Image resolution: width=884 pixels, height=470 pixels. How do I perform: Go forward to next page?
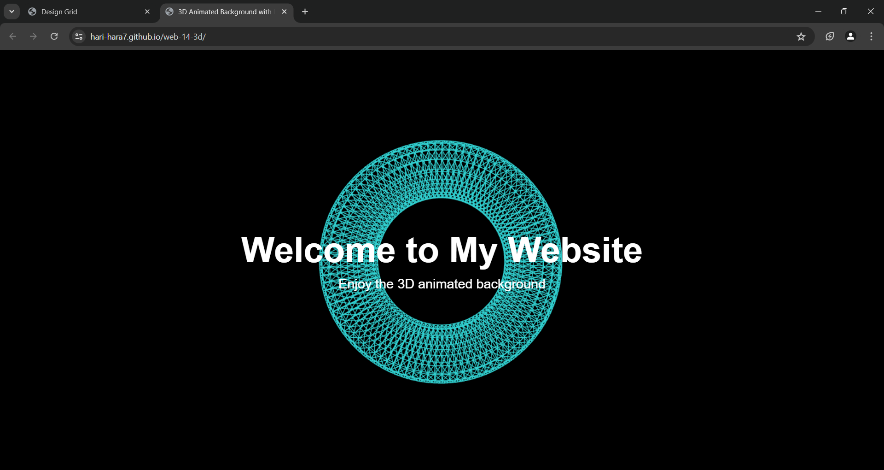pyautogui.click(x=33, y=36)
